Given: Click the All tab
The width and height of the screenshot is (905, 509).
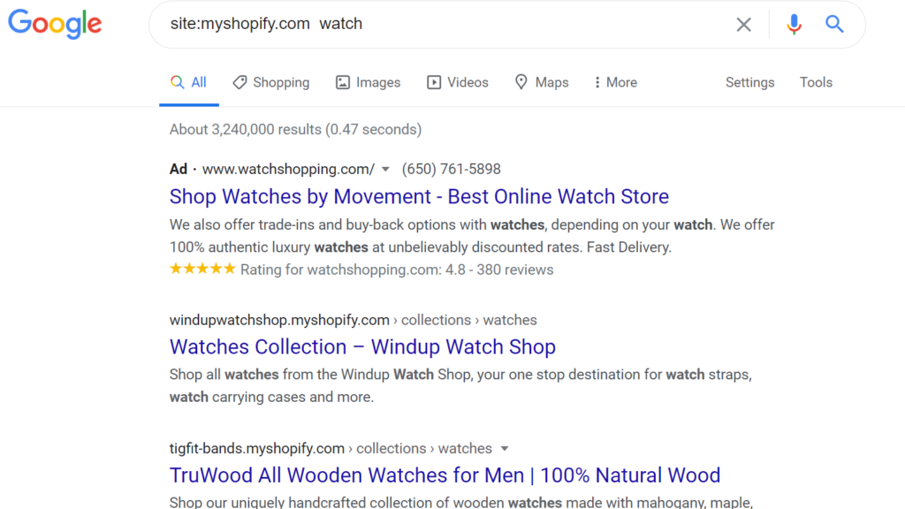Looking at the screenshot, I should tap(189, 82).
